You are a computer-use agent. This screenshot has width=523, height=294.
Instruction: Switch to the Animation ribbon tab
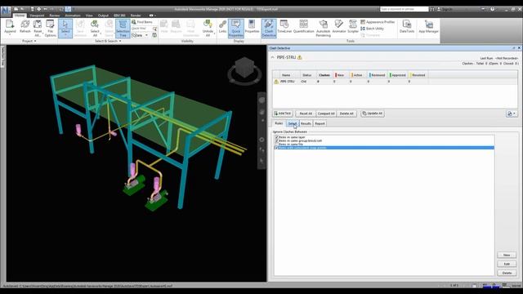pos(73,16)
